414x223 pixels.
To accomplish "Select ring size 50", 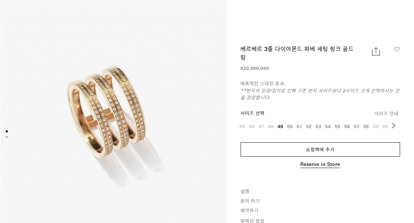I will tap(290, 127).
